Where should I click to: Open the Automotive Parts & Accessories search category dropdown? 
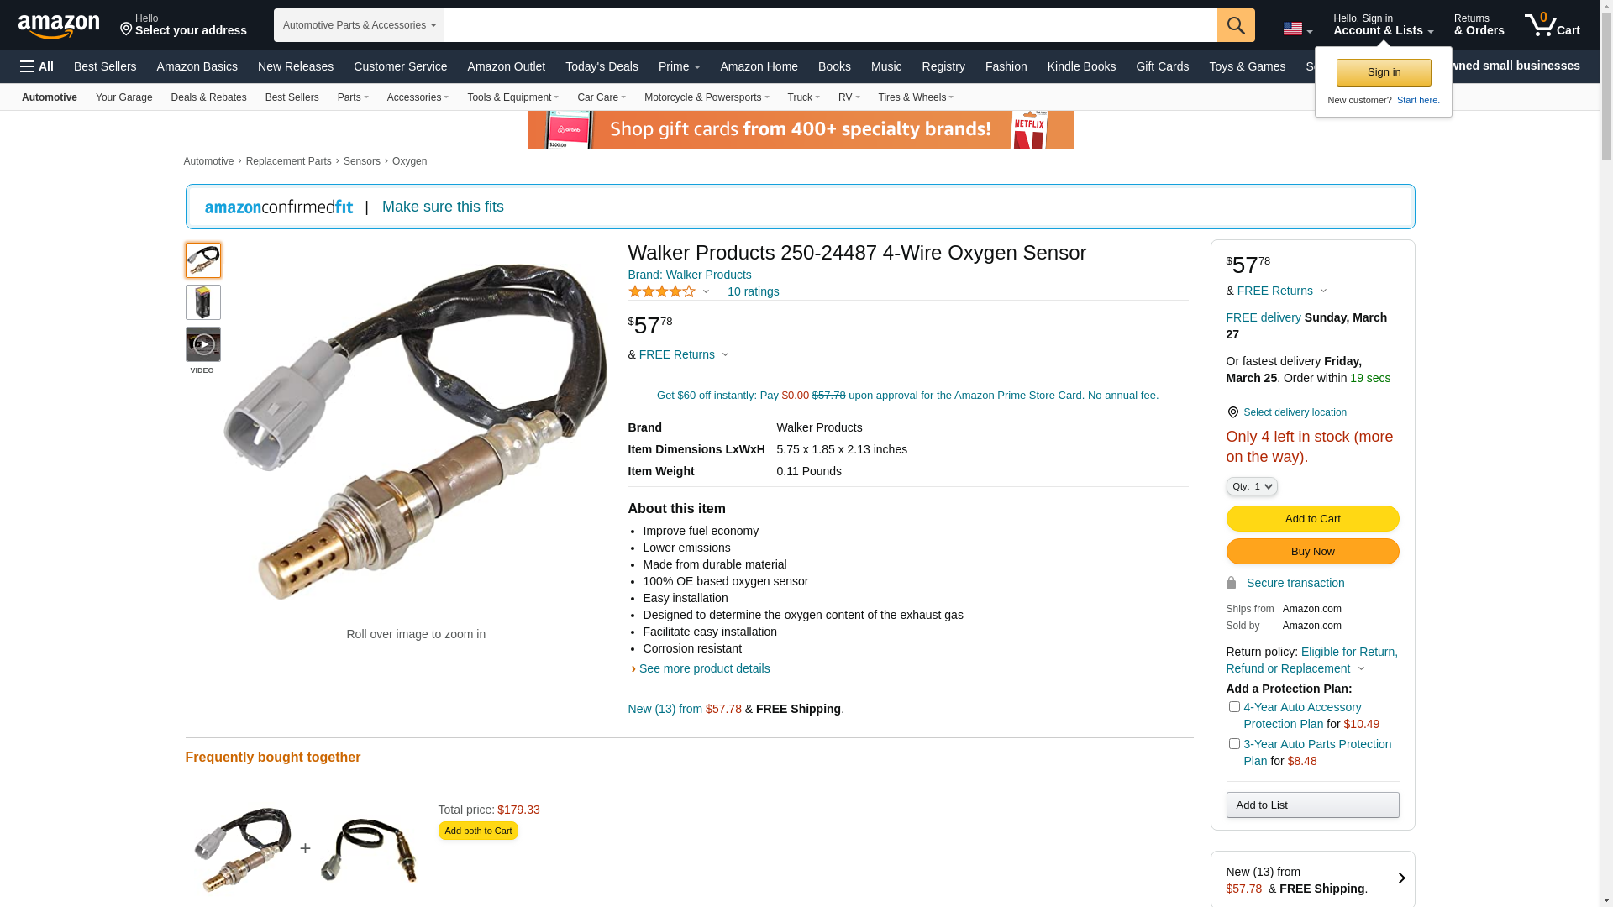pos(359,25)
